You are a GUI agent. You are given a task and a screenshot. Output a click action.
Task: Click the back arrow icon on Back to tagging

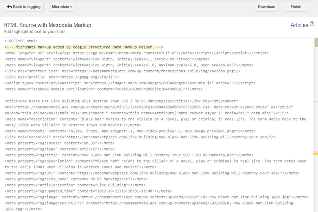point(9,7)
